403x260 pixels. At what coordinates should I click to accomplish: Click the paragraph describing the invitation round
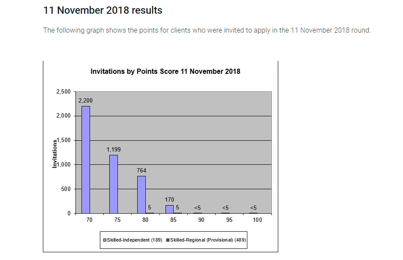207,31
